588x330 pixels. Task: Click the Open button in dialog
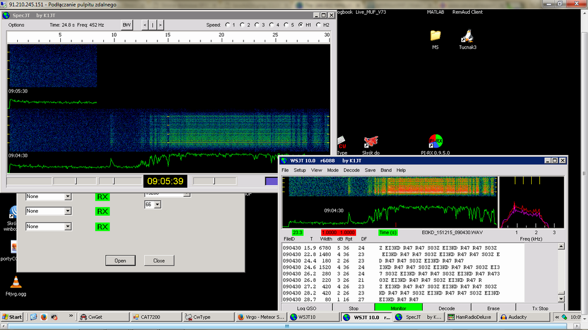(x=121, y=261)
